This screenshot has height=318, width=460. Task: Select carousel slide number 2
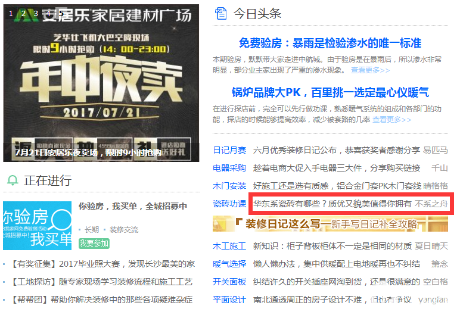(23, 14)
